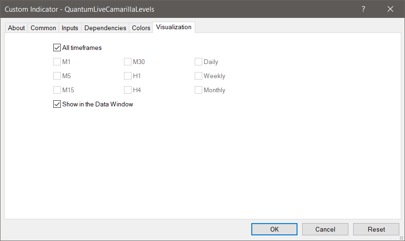This screenshot has width=405, height=241.
Task: Go to the Inputs tab
Action: (70, 28)
